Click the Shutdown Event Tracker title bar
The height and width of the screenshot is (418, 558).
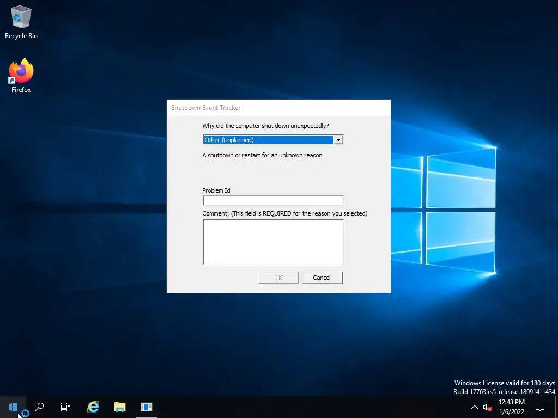coord(278,108)
